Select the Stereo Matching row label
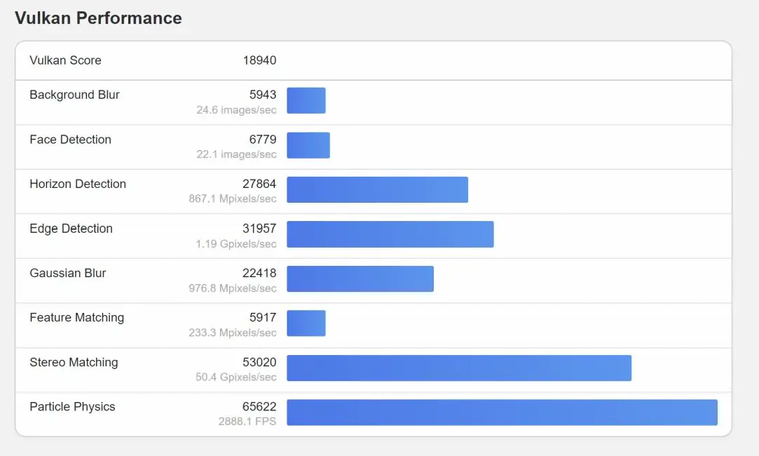The height and width of the screenshot is (456, 759). pyautogui.click(x=74, y=363)
